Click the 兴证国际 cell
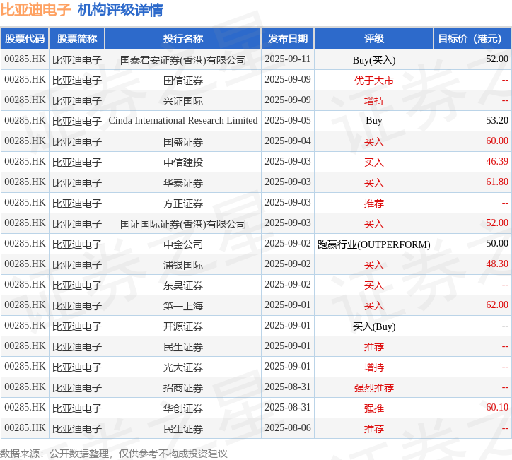This screenshot has width=512, height=460. 183,101
